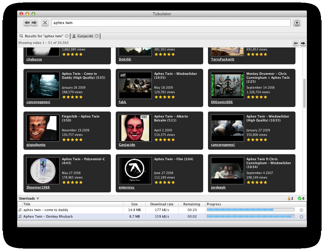324x251 pixels.
Task: Go to next results page arrow
Action: point(303,43)
